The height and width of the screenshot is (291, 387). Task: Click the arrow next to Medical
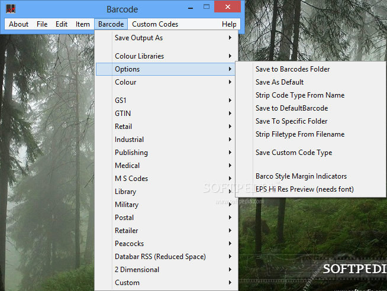[230, 166]
